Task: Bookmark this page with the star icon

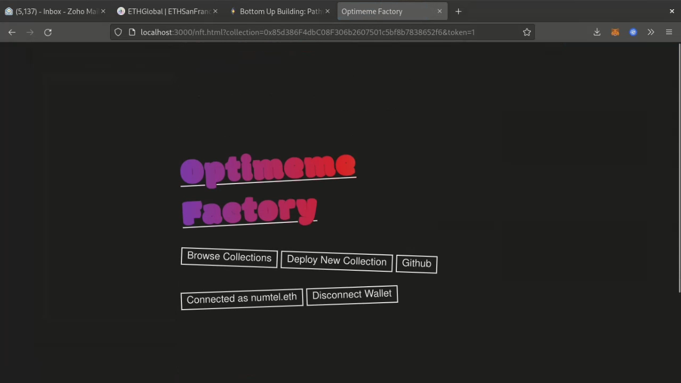Action: pyautogui.click(x=527, y=32)
